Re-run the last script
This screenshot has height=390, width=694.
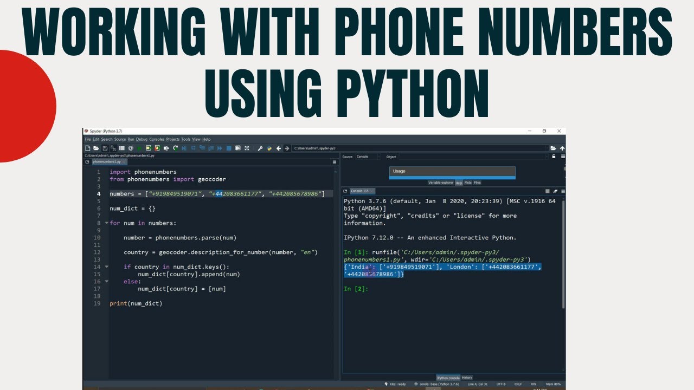tap(175, 148)
